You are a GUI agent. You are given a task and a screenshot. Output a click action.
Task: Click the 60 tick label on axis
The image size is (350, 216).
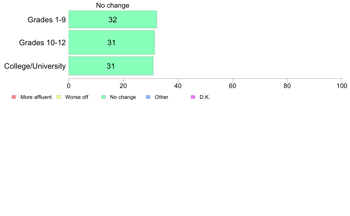(x=232, y=86)
